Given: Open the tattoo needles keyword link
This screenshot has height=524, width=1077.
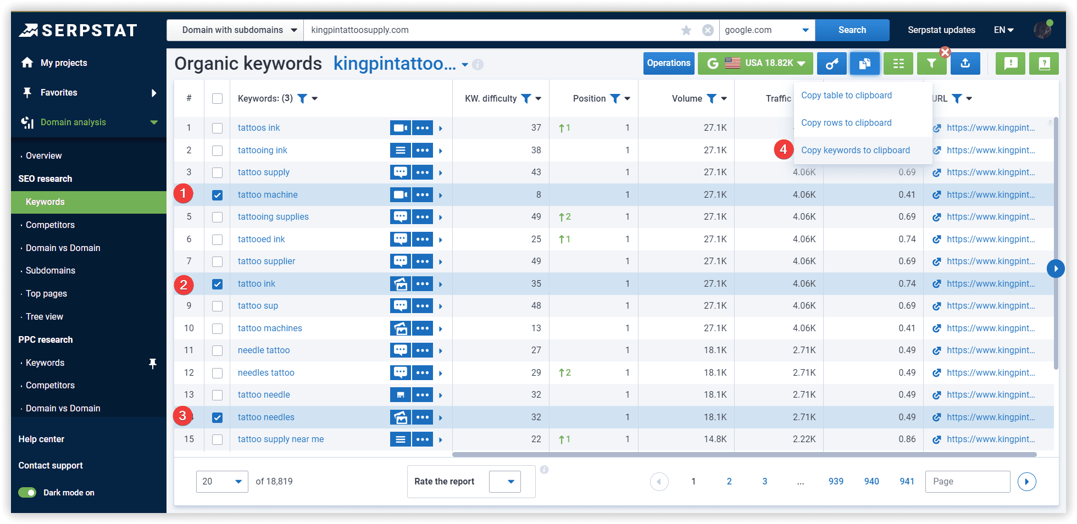Looking at the screenshot, I should [266, 417].
